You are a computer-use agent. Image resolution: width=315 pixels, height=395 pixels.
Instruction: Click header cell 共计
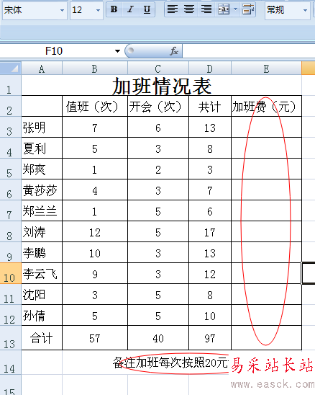(210, 106)
